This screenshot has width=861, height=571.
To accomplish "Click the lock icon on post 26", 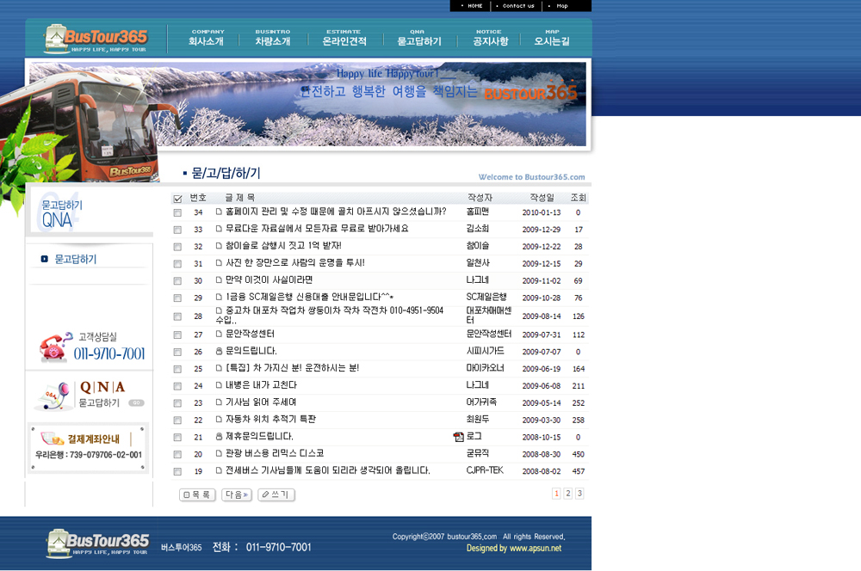I will point(219,352).
